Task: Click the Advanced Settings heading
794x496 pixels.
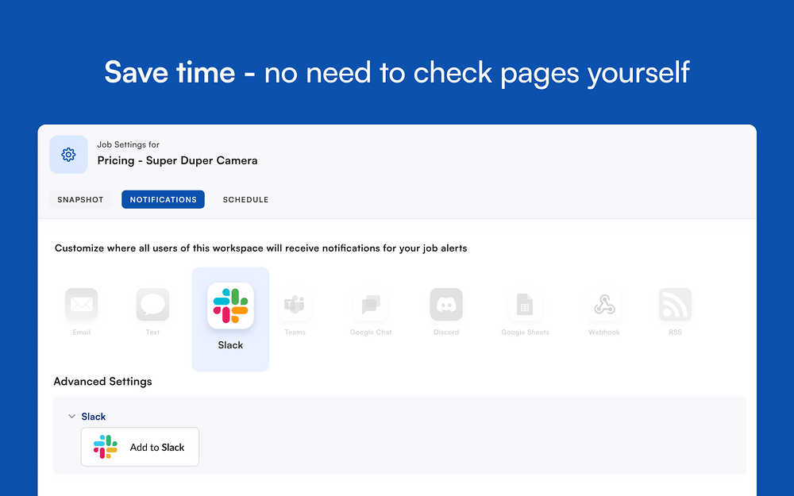Action: point(102,382)
